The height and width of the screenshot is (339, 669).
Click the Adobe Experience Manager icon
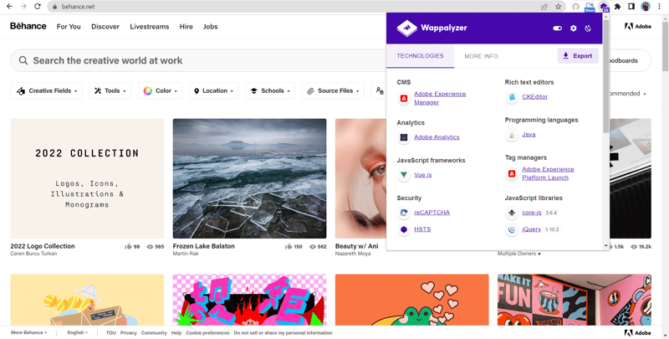coord(403,98)
